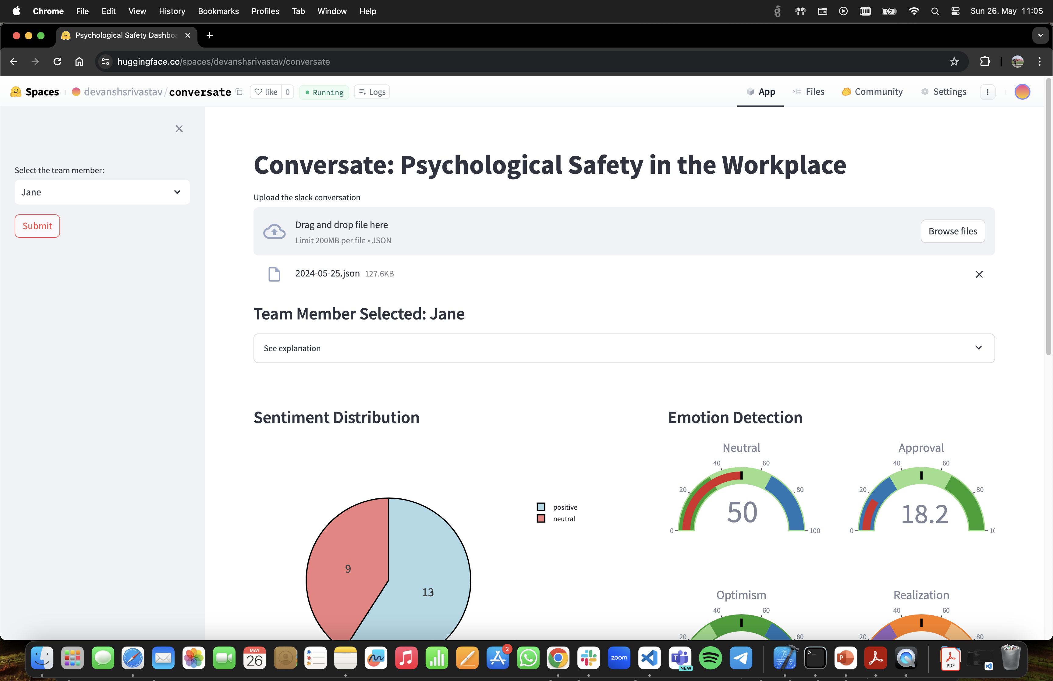This screenshot has height=681, width=1053.
Task: Open the Chrome tab search dropdown
Action: point(1040,35)
